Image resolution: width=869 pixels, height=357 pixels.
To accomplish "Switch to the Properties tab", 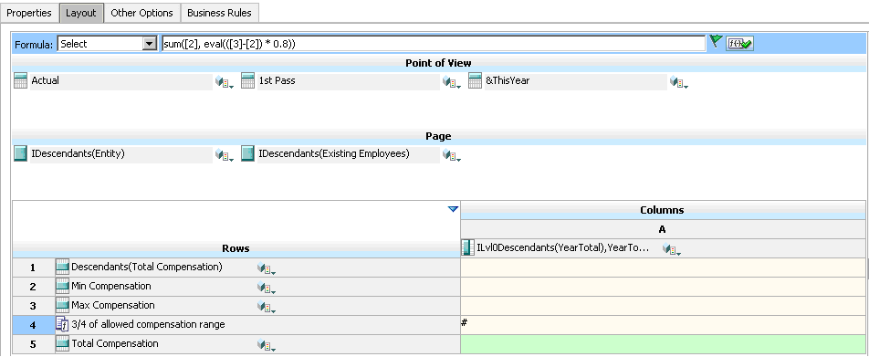I will pyautogui.click(x=29, y=13).
